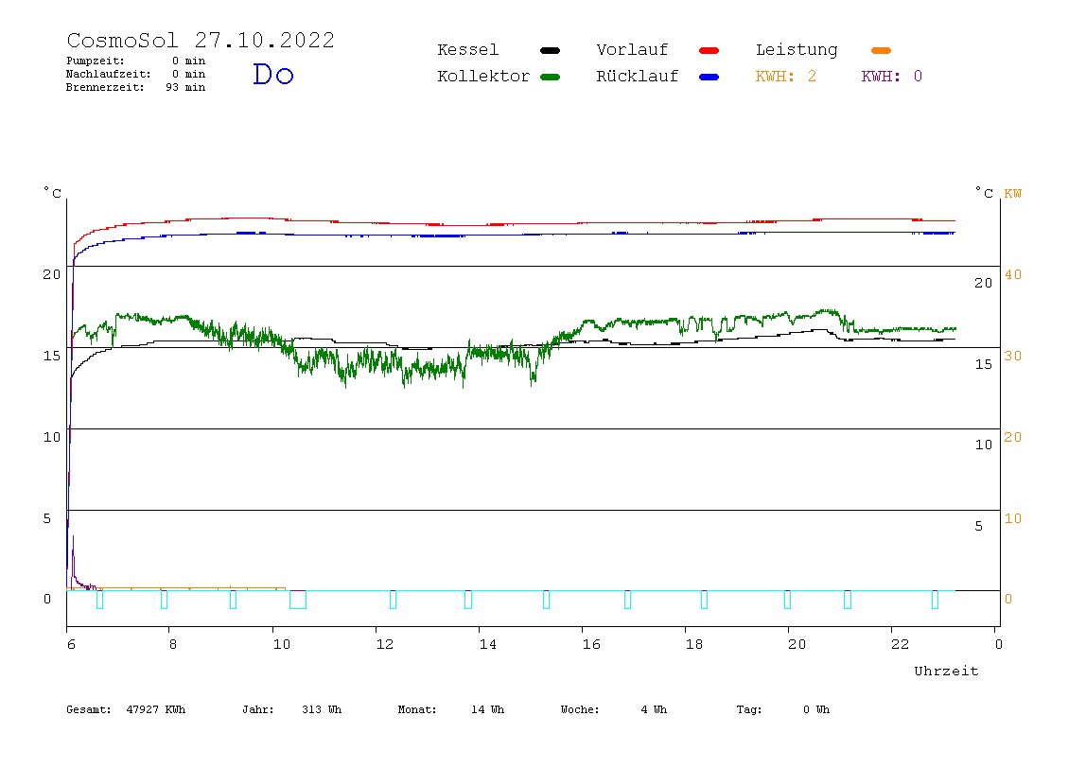The image size is (1086, 768).
Task: Click the 'Woche:' label
Action: click(x=580, y=709)
